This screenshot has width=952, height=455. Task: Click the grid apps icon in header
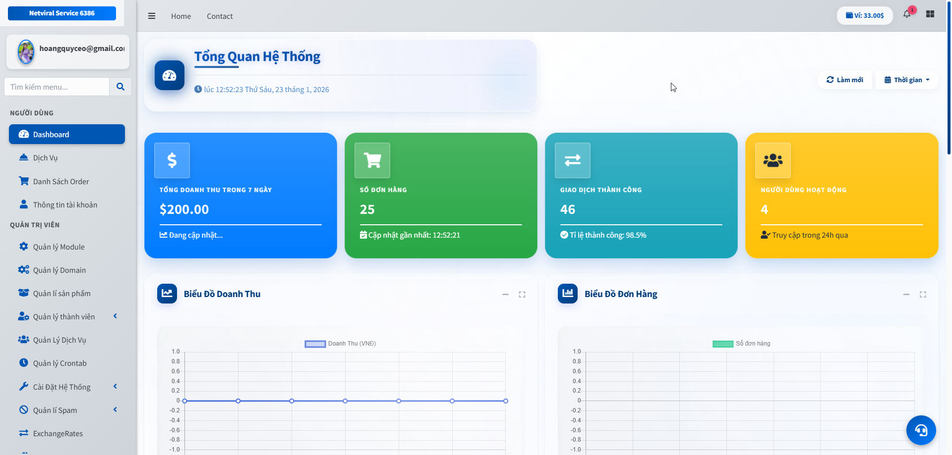click(930, 14)
